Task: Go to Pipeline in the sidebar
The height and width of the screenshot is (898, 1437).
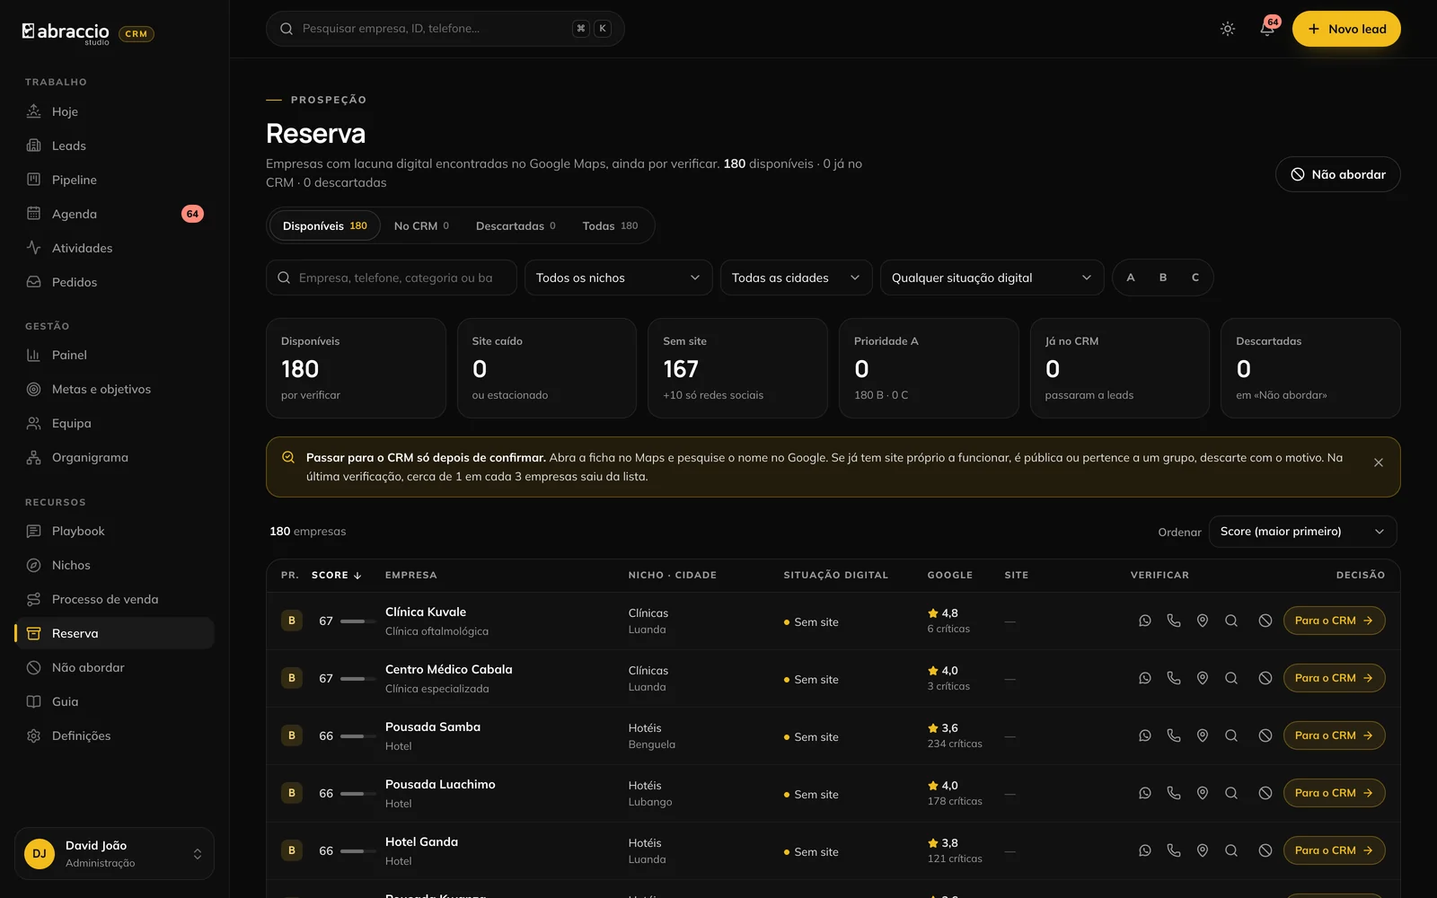Action: point(114,180)
